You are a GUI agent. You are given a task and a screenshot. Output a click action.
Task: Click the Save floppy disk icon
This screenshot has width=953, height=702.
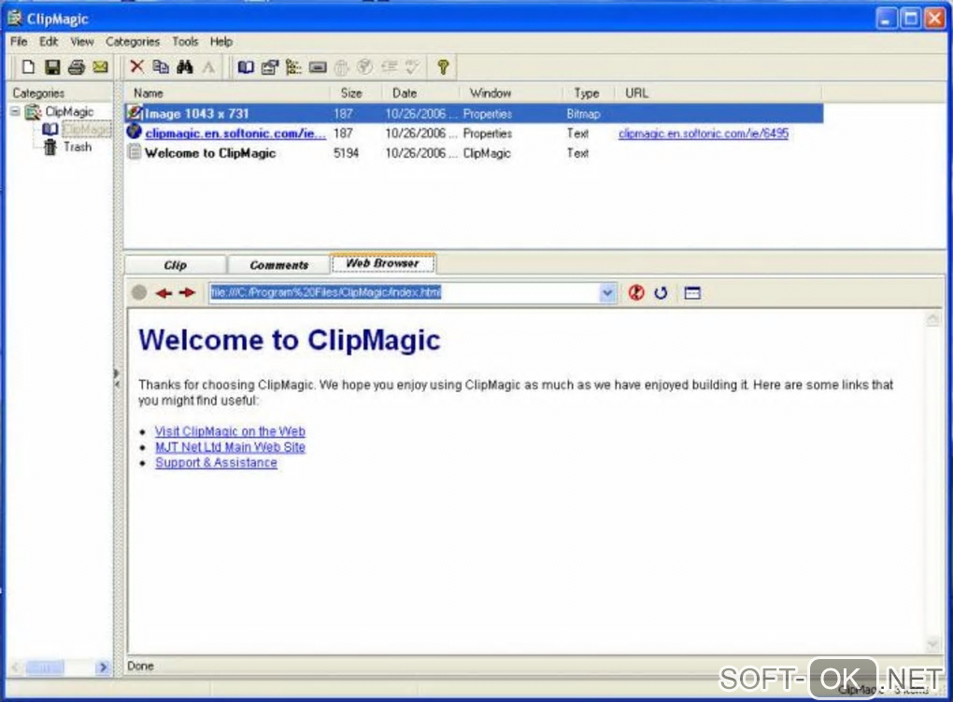pos(52,67)
